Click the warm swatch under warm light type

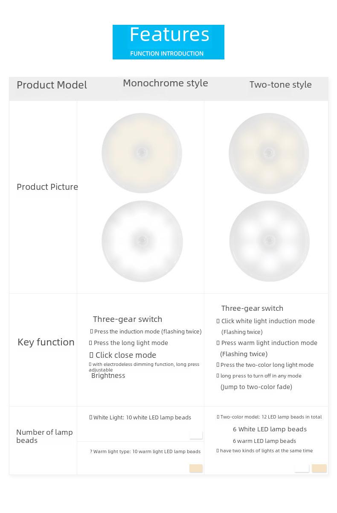tap(196, 468)
